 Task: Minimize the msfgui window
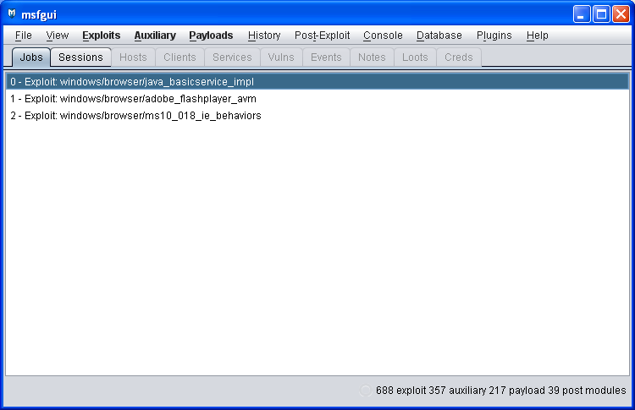[582, 14]
